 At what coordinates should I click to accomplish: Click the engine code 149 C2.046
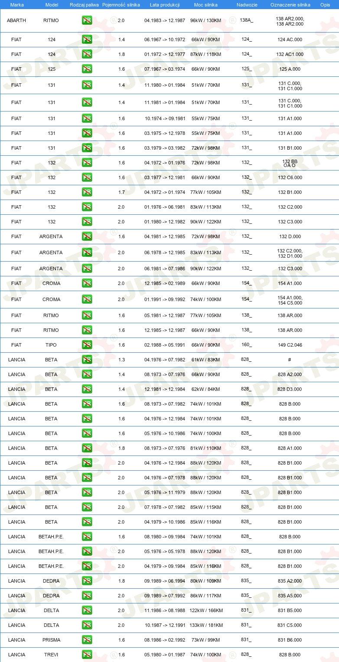[290, 345]
